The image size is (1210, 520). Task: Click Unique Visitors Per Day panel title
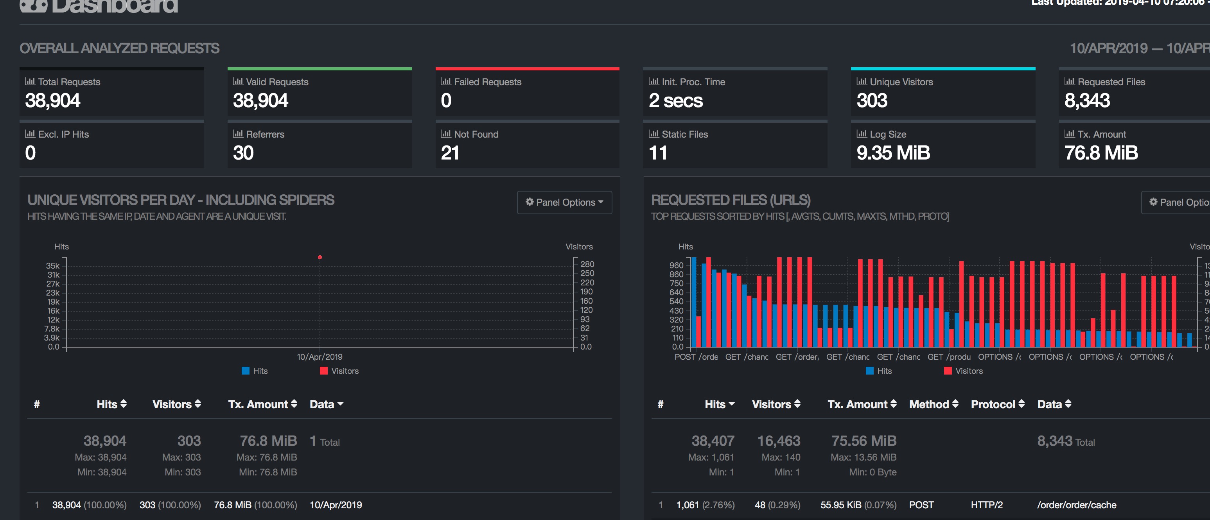tap(181, 200)
